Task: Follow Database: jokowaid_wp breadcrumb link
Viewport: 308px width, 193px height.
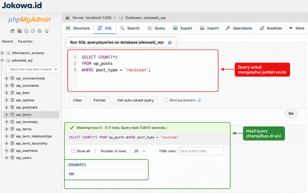Action: (x=145, y=18)
